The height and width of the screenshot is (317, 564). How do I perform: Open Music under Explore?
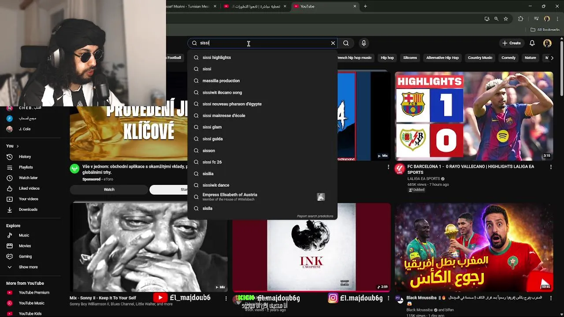30,236
